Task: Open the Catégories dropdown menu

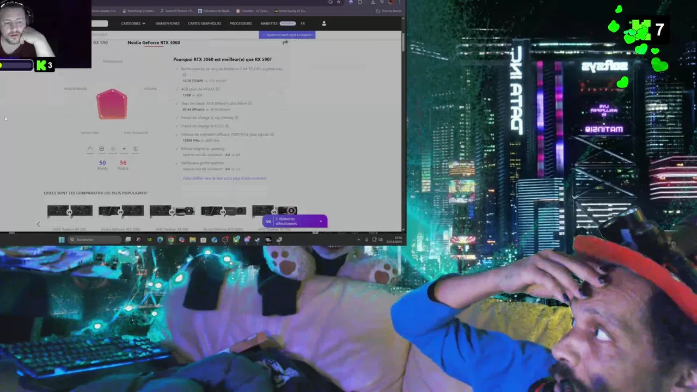Action: (133, 23)
